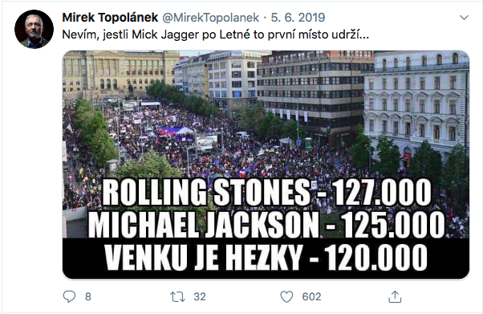Click the MICHAEL JACKSON - 125.000 caption line
The width and height of the screenshot is (483, 314).
[266, 225]
